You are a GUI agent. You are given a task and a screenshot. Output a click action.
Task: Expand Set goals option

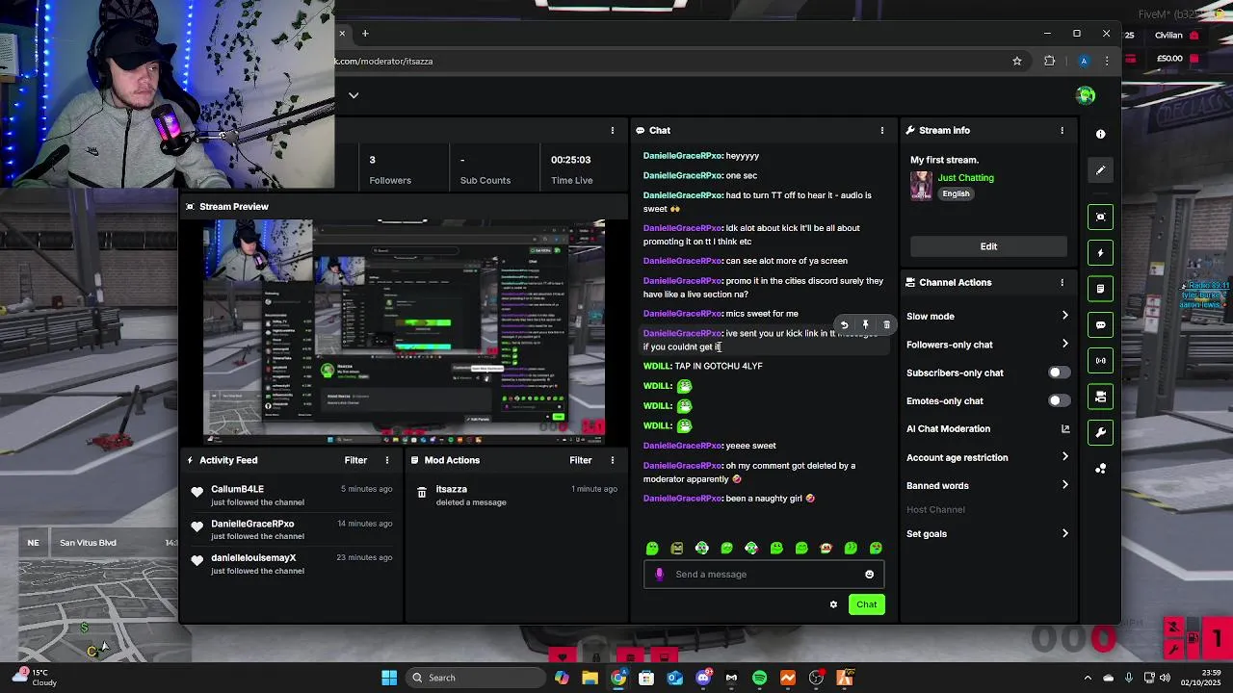point(1064,533)
